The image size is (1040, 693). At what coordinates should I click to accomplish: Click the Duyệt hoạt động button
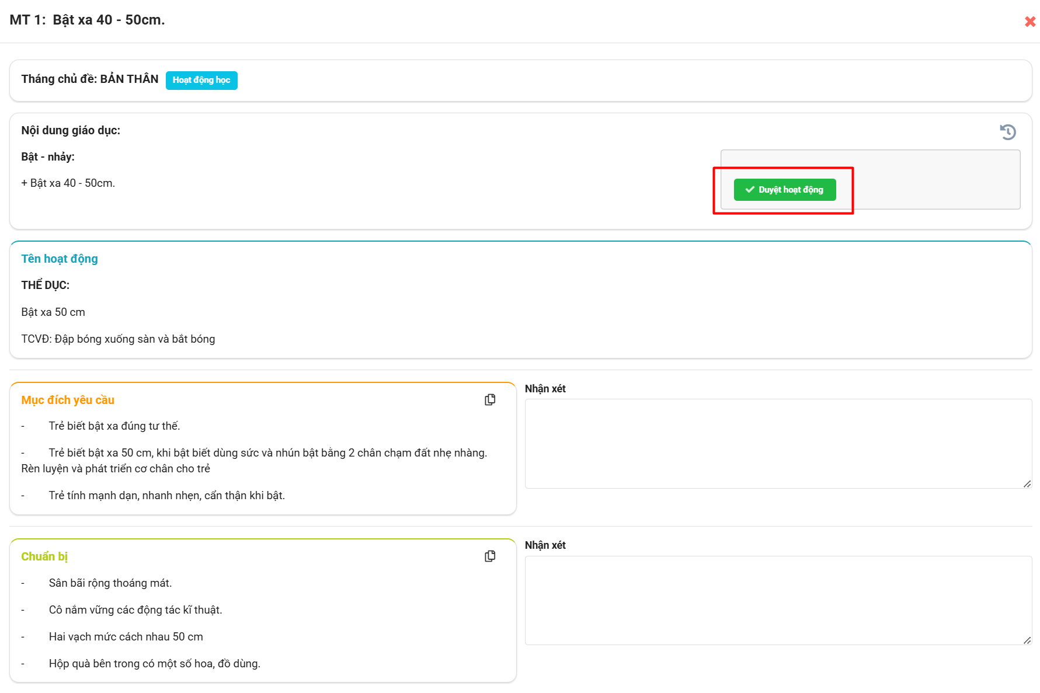coord(784,190)
